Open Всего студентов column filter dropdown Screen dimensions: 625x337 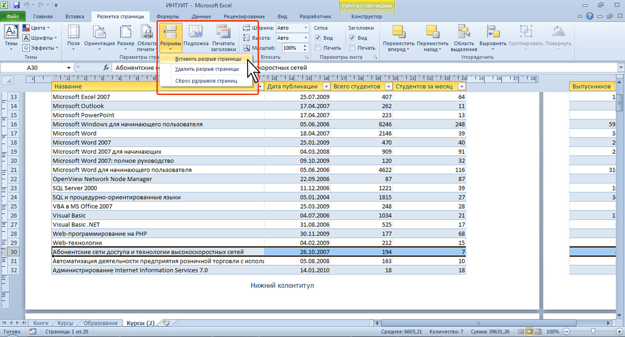click(388, 86)
